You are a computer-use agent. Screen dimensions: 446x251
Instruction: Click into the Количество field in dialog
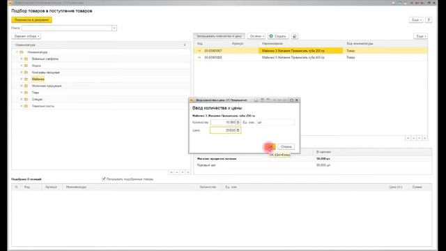223,123
